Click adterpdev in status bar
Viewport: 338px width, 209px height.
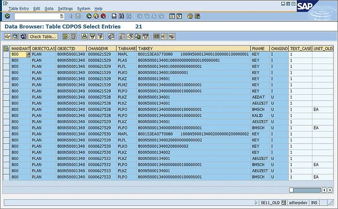click(x=298, y=202)
